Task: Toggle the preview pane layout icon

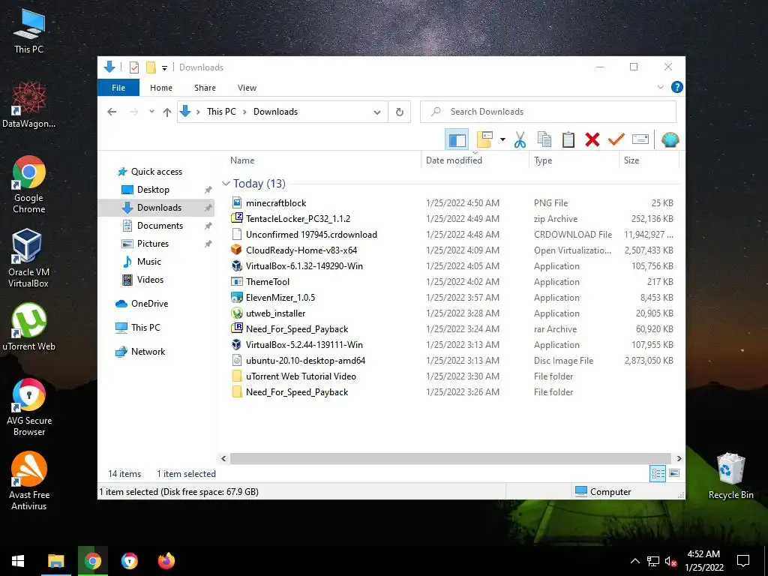Action: 457,139
